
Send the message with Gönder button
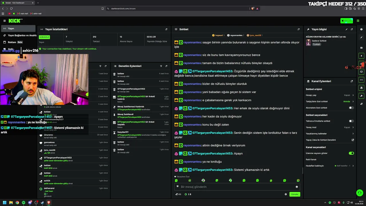click(295, 194)
